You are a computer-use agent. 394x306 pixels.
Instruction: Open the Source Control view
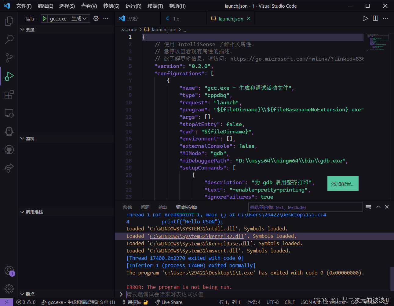(x=9, y=58)
